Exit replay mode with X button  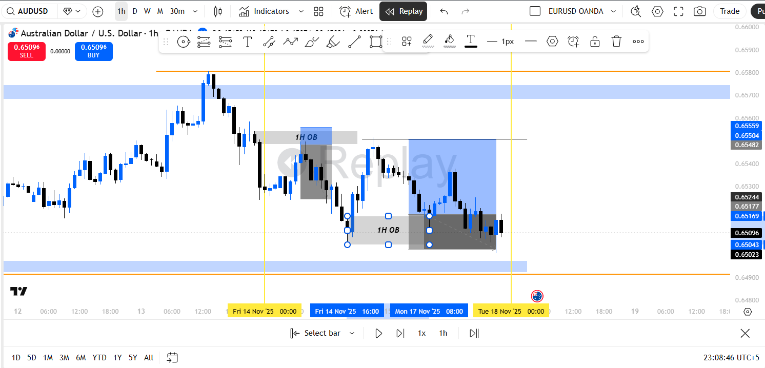point(745,333)
